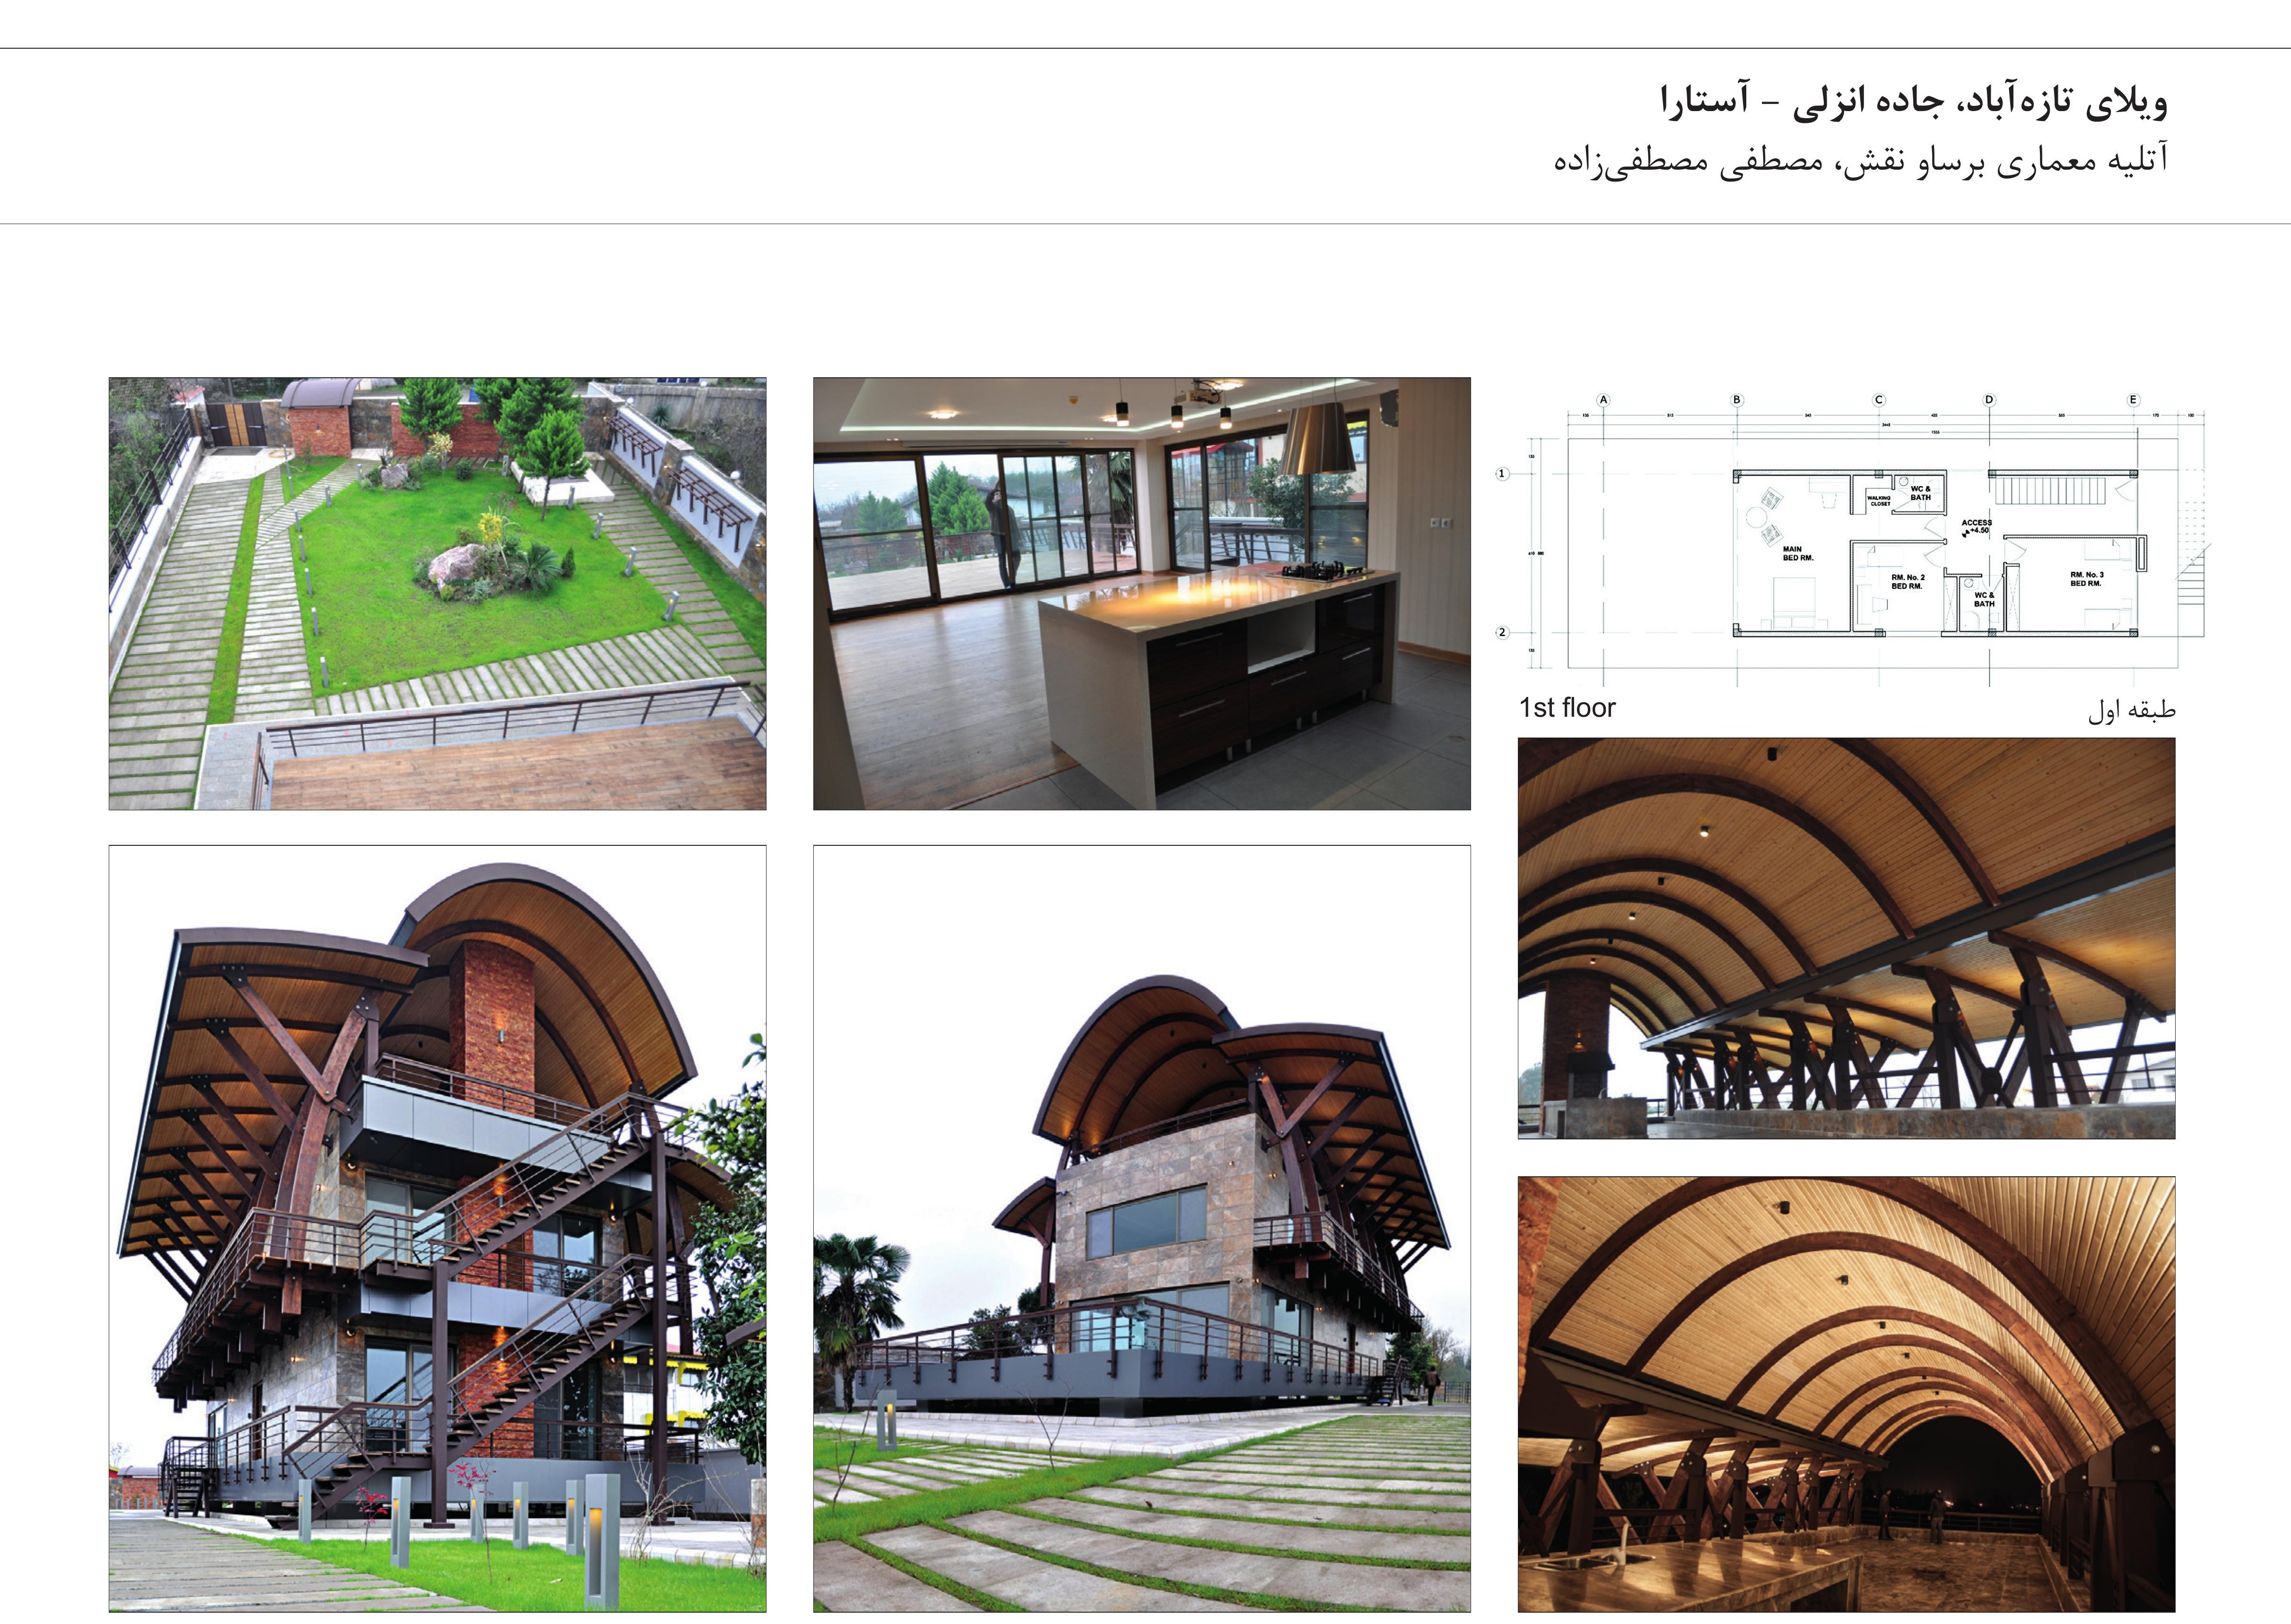Click the '1st floor' caption
This screenshot has width=2291, height=1624.
[1567, 708]
